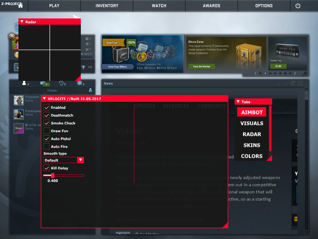
Task: Toggle the Smoke Check checkbox
Action: [46, 123]
